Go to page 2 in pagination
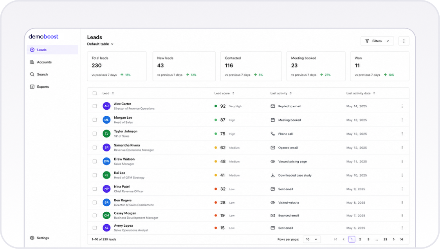 click(x=360, y=239)
